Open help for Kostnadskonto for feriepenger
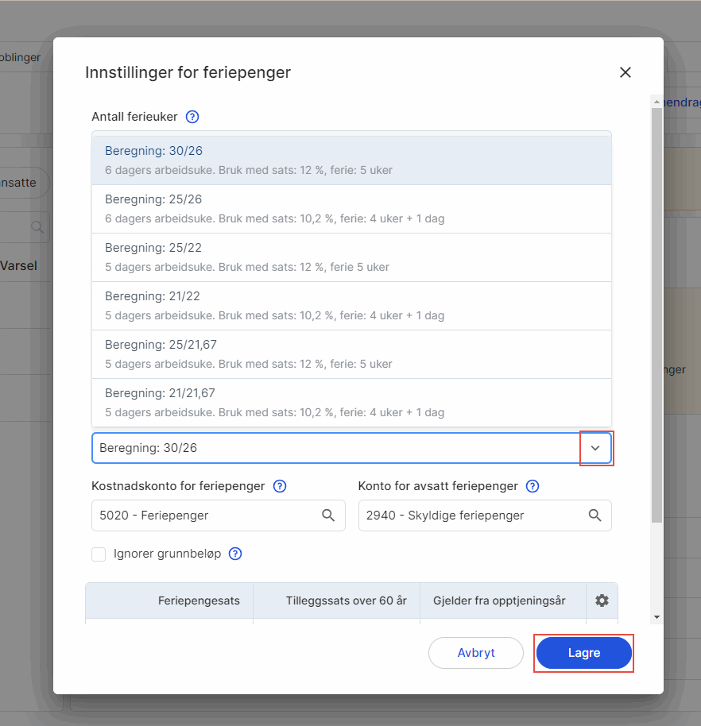The width and height of the screenshot is (701, 726). point(279,486)
